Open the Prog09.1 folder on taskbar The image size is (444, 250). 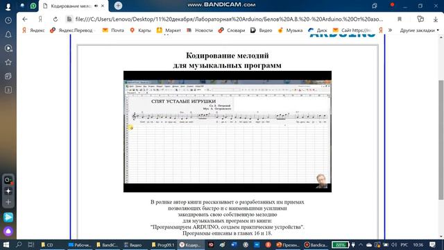tap(163, 244)
